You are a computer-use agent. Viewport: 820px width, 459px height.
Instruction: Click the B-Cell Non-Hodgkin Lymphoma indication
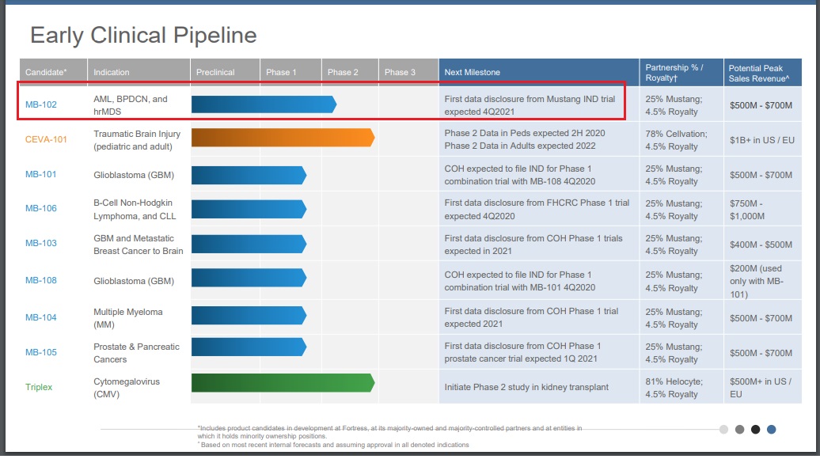135,210
